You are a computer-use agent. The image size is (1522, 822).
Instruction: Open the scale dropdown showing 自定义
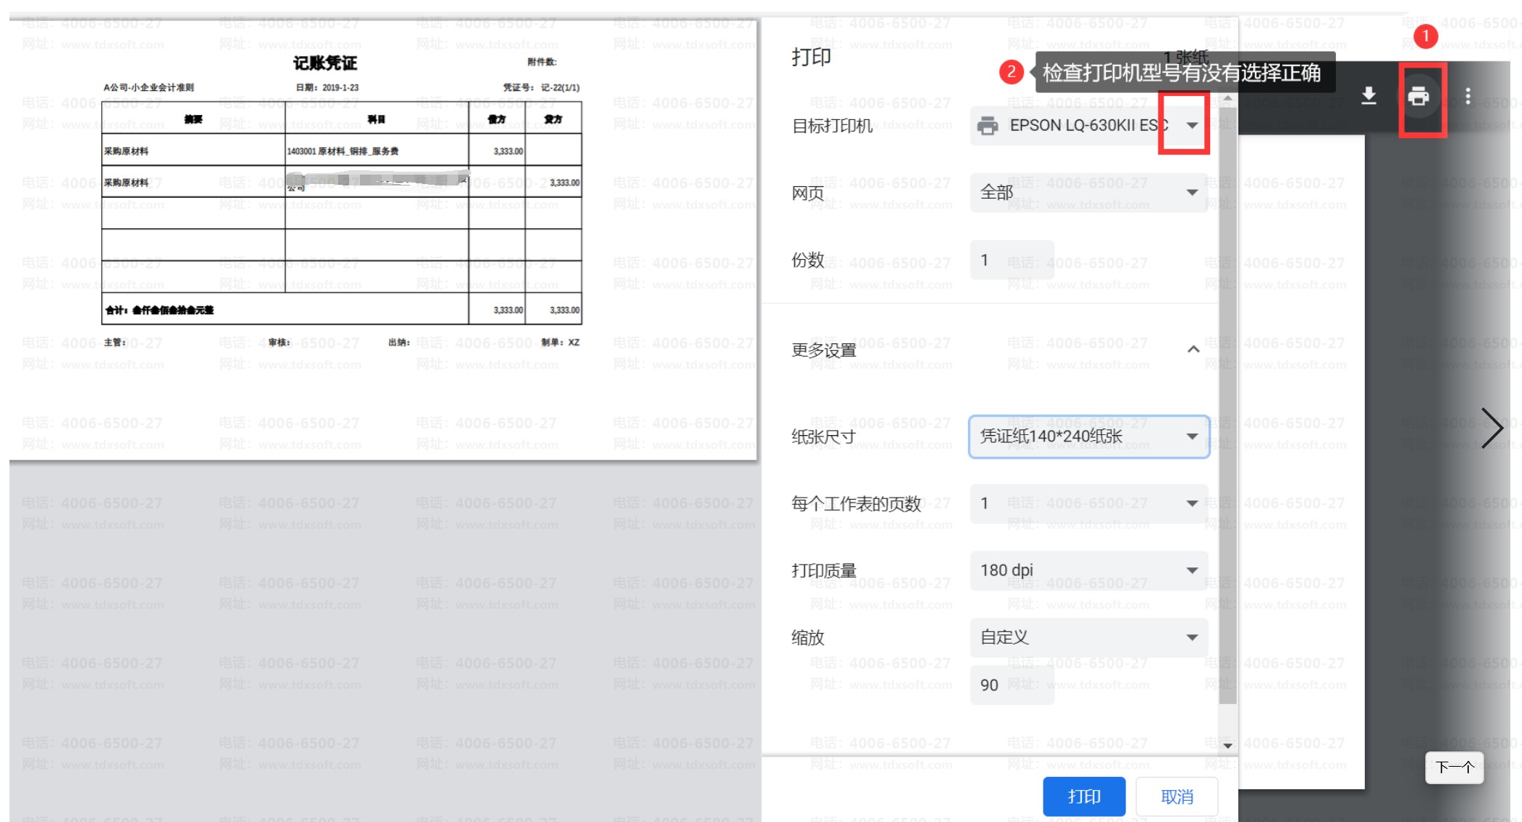1089,637
